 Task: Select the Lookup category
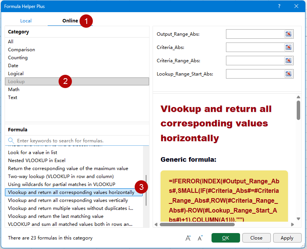pyautogui.click(x=77, y=82)
